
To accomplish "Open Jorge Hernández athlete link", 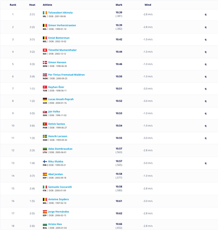I will click(58, 211).
